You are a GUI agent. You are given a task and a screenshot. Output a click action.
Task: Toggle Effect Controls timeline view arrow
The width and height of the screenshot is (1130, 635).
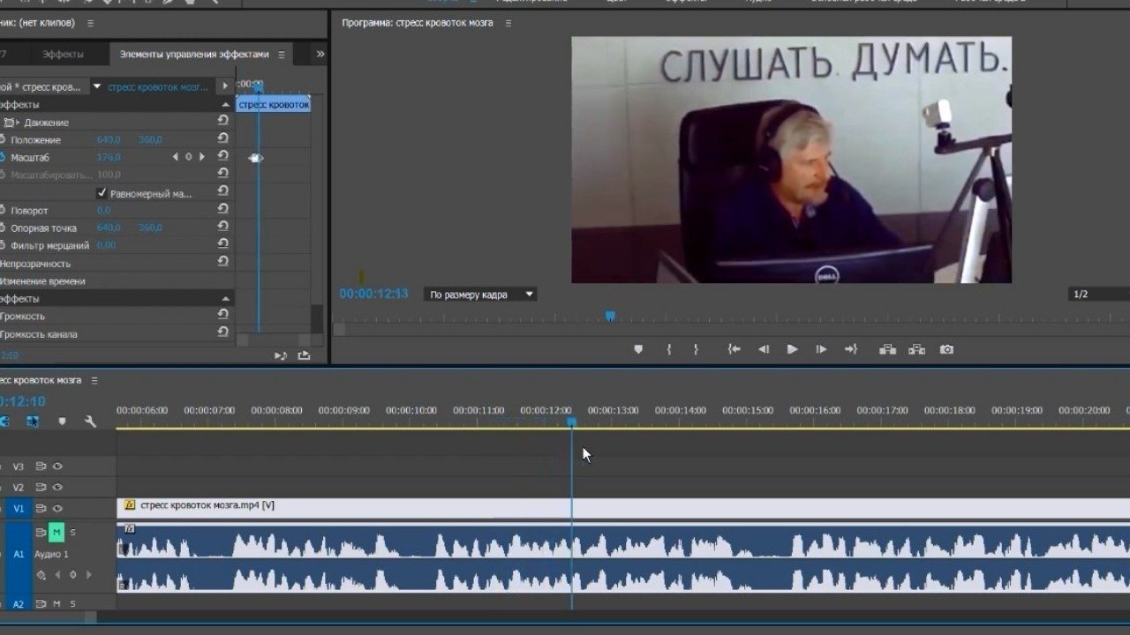225,86
